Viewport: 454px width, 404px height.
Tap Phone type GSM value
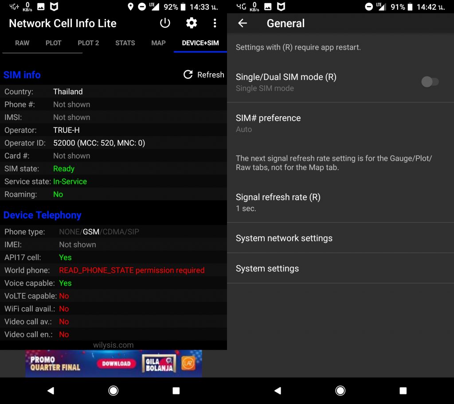coord(91,232)
